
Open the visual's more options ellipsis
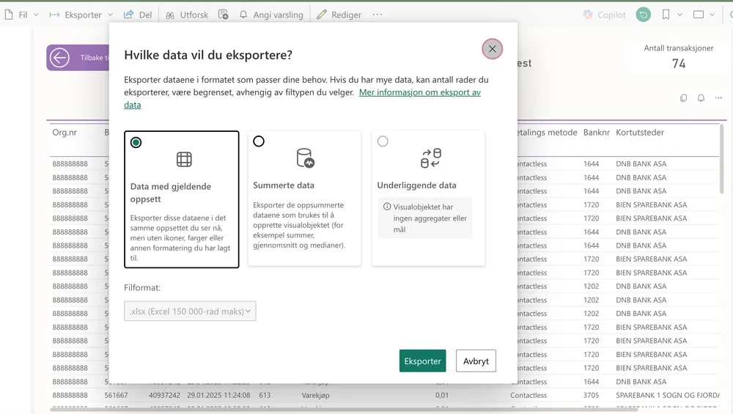tap(718, 98)
